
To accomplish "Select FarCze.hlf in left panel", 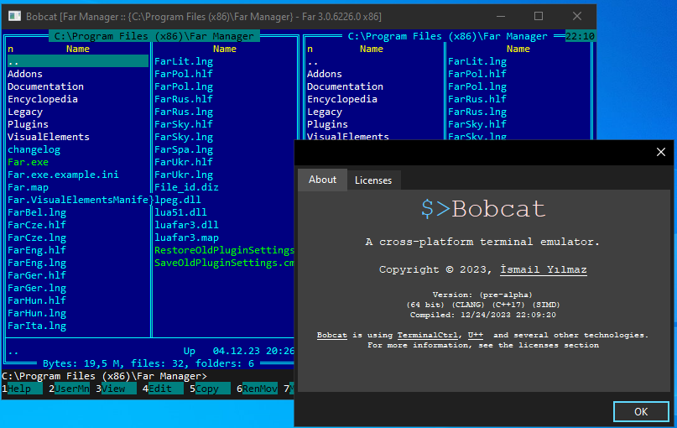I will pyautogui.click(x=37, y=225).
